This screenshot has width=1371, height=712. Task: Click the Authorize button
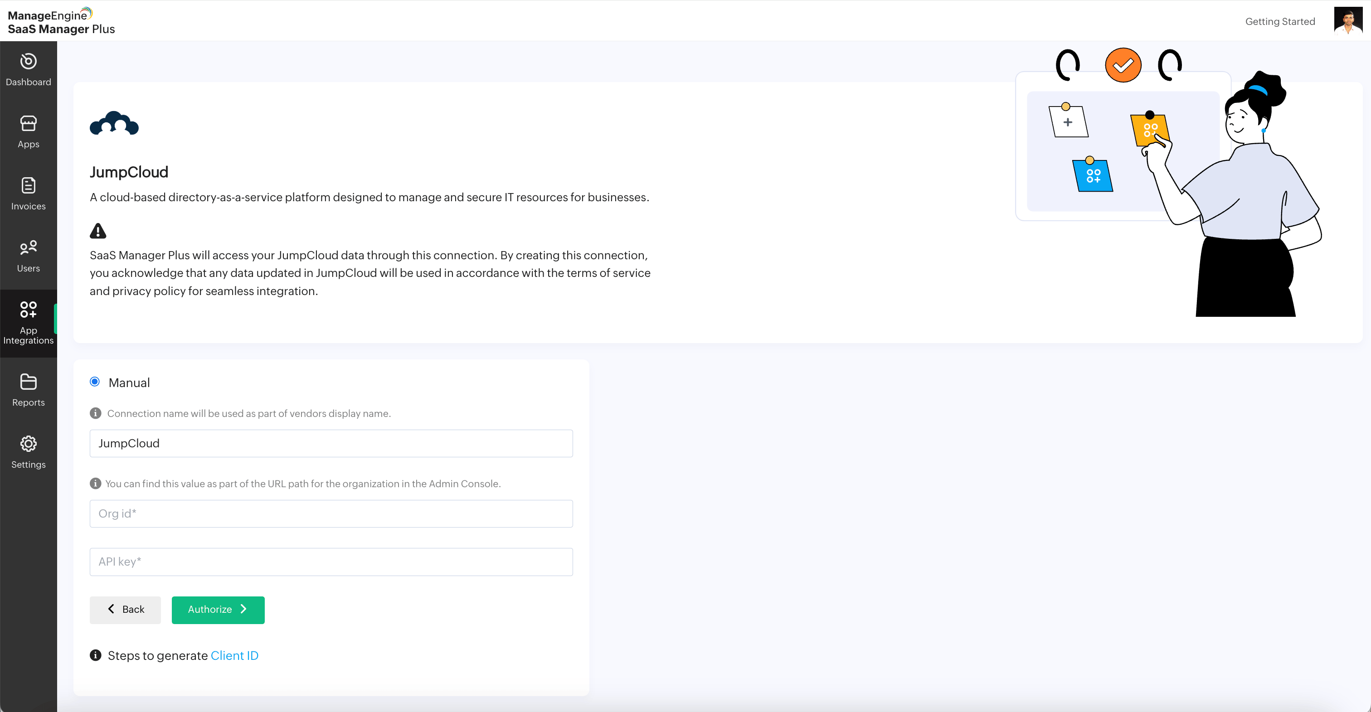click(x=218, y=609)
